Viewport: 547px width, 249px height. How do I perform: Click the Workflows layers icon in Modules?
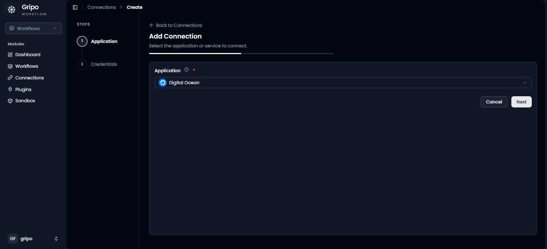10,66
